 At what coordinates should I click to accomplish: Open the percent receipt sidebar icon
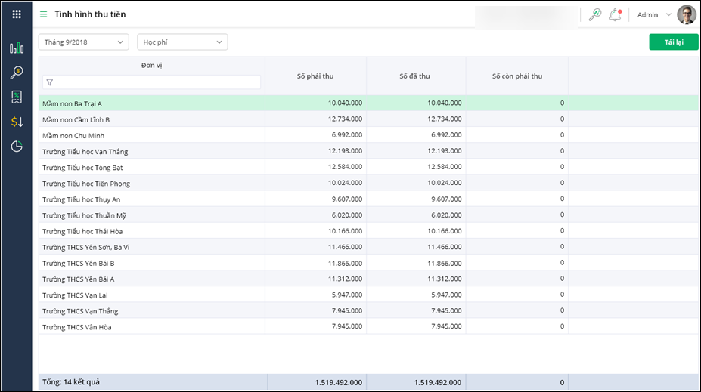point(17,97)
